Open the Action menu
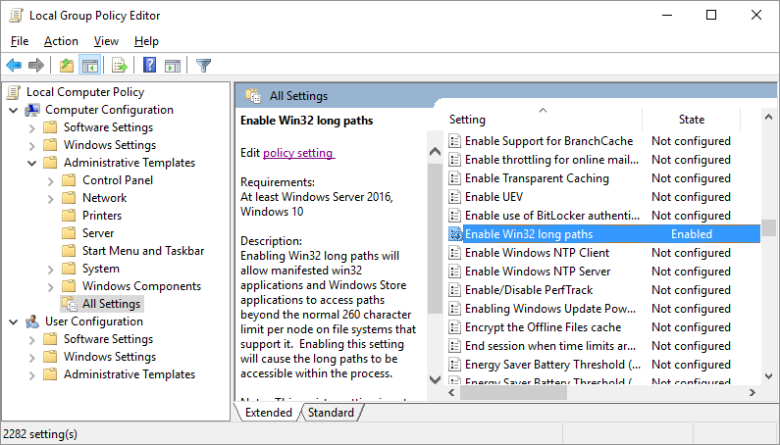780x445 pixels. pyautogui.click(x=61, y=41)
